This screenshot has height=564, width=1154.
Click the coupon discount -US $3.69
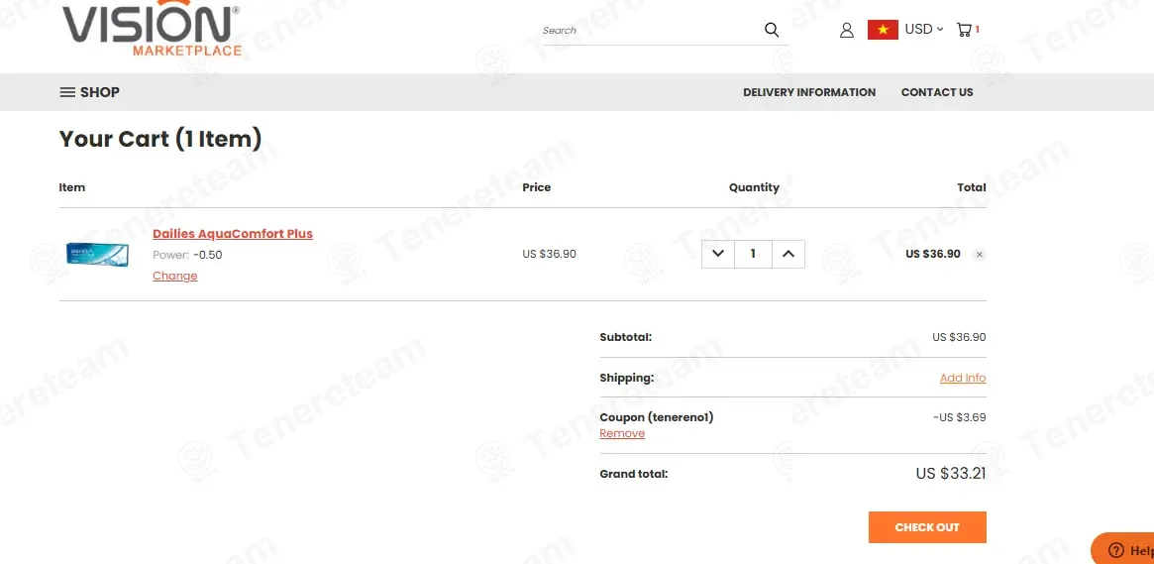[960, 417]
